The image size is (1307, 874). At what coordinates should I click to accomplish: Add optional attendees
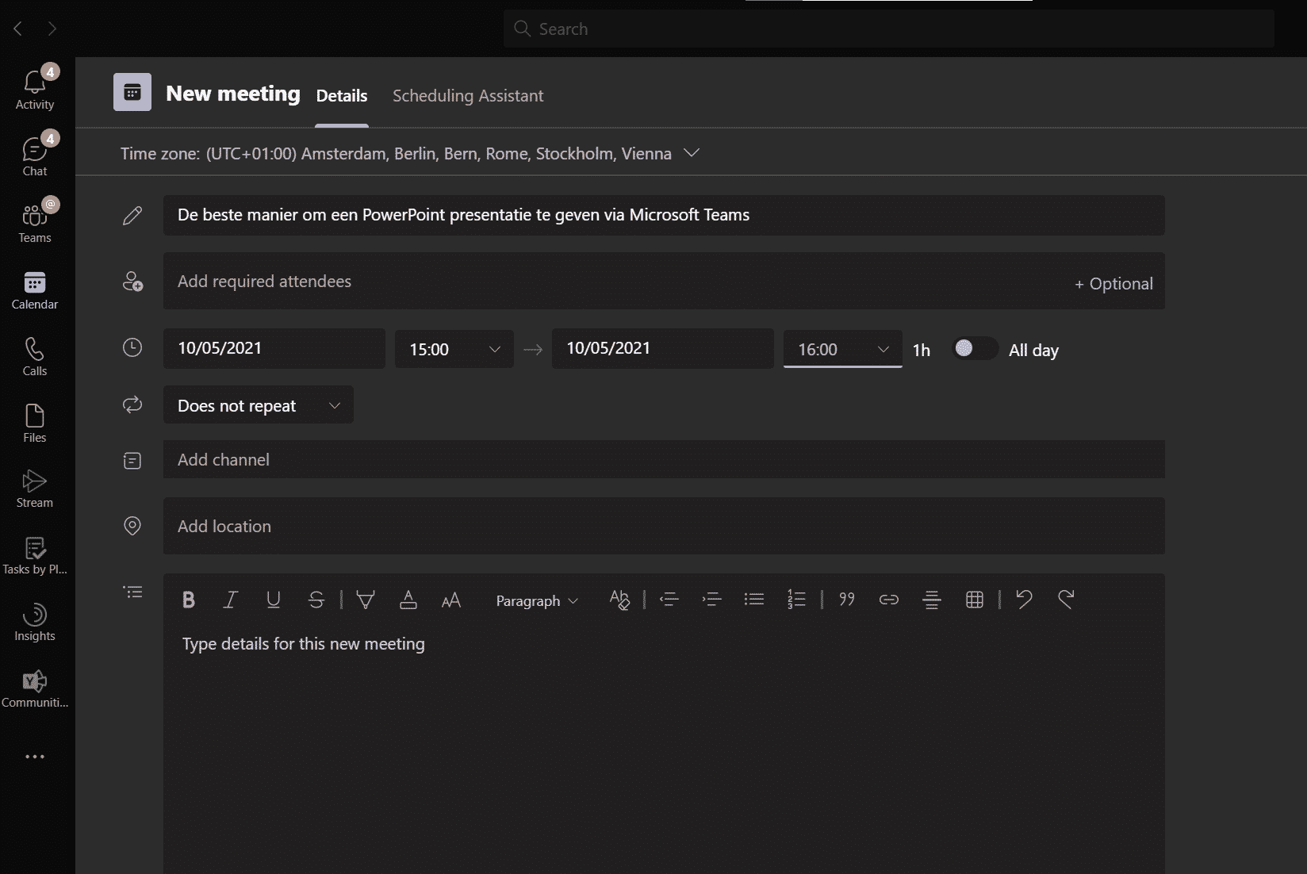(x=1113, y=283)
